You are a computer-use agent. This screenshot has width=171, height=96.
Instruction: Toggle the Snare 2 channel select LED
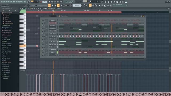[57, 52]
